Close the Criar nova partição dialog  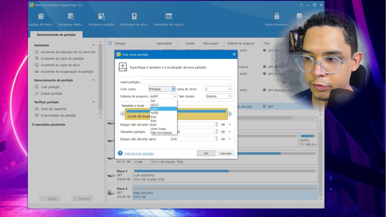click(x=234, y=54)
